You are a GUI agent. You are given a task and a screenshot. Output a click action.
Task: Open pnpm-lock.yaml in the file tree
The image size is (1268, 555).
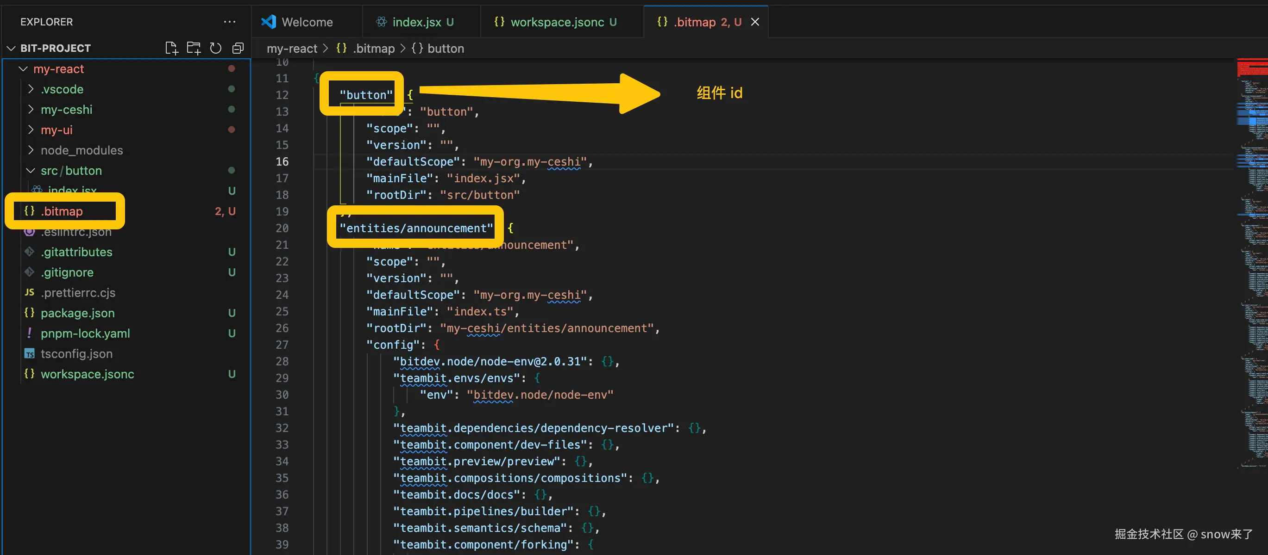tap(85, 333)
